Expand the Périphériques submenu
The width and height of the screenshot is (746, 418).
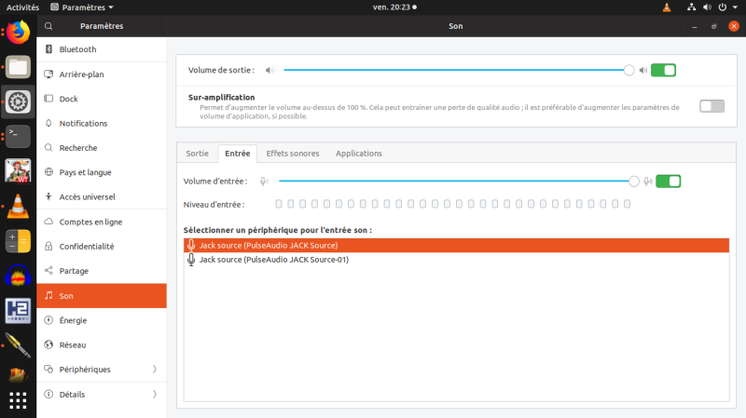point(155,369)
